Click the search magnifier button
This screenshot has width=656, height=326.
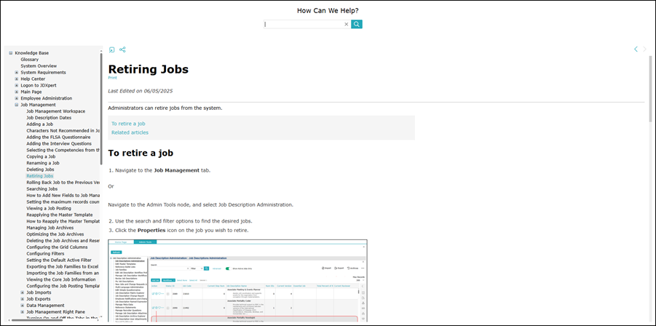click(x=357, y=24)
